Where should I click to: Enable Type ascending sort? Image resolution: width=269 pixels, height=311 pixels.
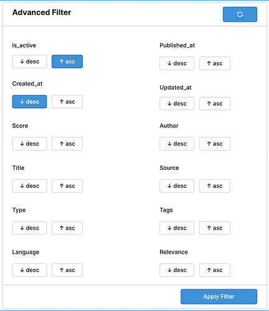(67, 228)
